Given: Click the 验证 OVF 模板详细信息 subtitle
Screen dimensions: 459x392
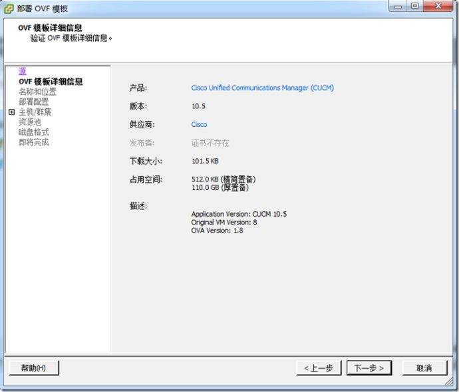Looking at the screenshot, I should [x=71, y=38].
